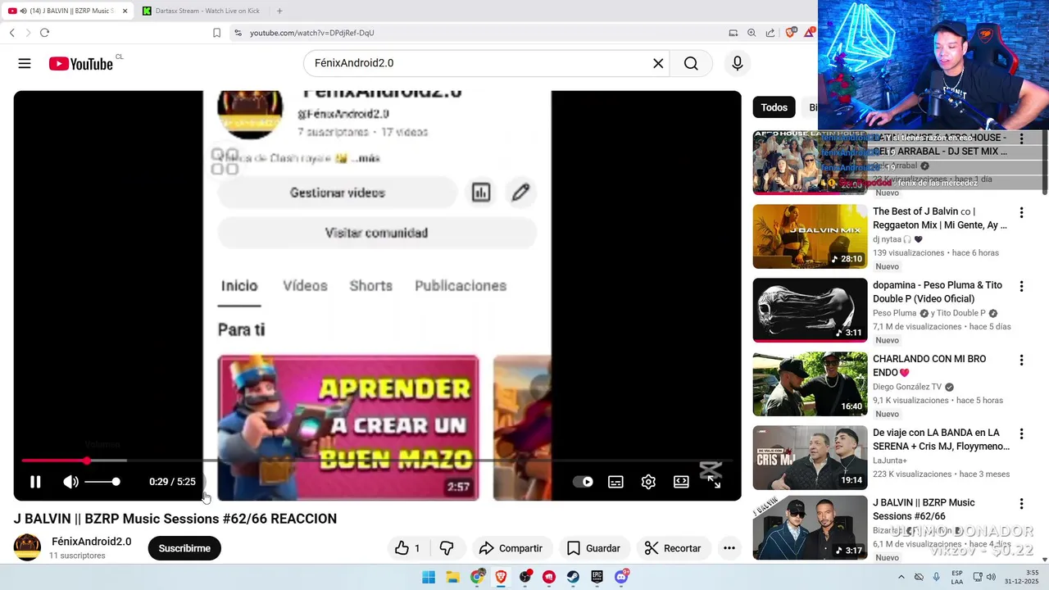This screenshot has width=1049, height=590.
Task: Open options for dopamina video
Action: [1021, 287]
